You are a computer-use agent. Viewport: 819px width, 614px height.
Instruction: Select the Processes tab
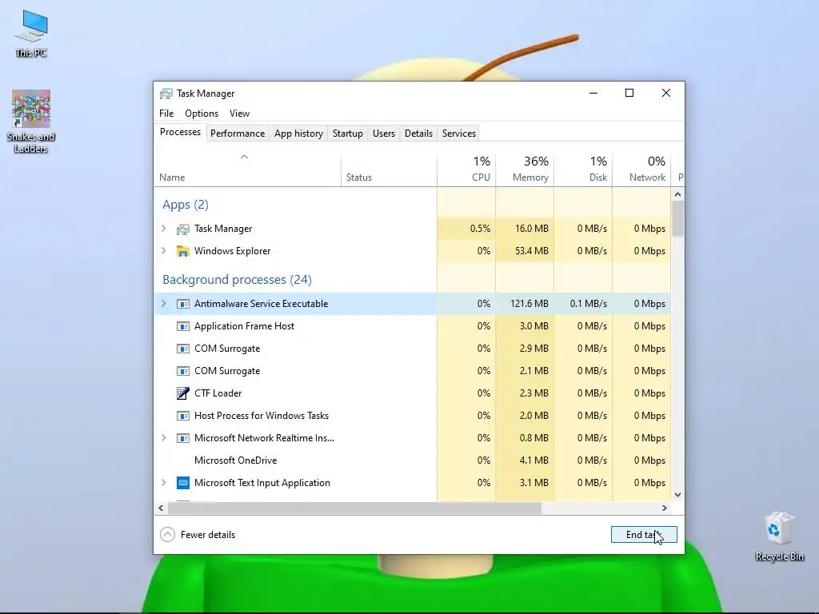180,132
